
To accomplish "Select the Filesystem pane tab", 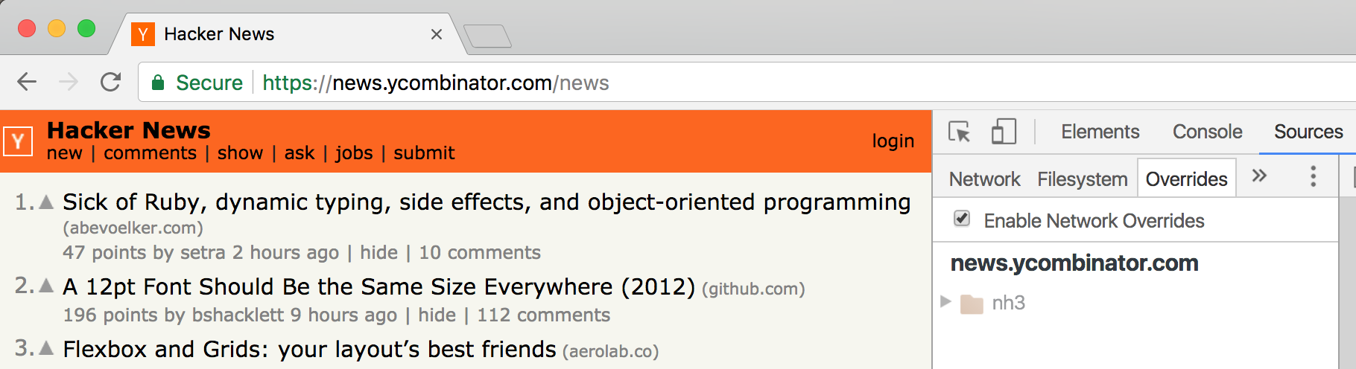I will click(x=1082, y=179).
